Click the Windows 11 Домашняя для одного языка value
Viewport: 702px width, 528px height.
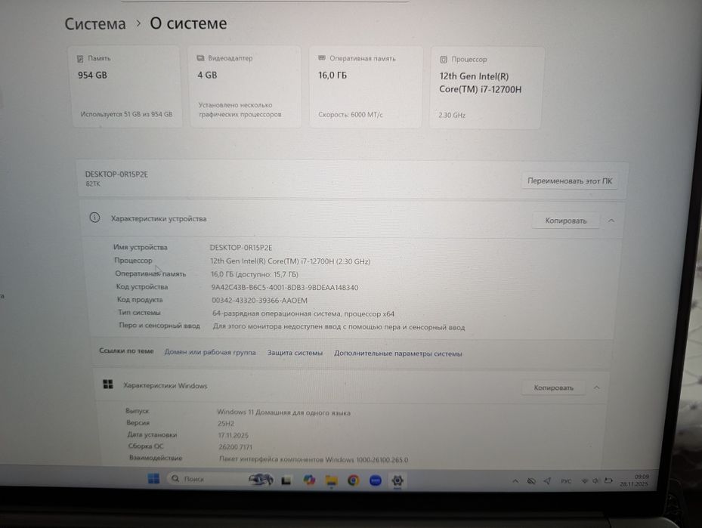pyautogui.click(x=284, y=412)
